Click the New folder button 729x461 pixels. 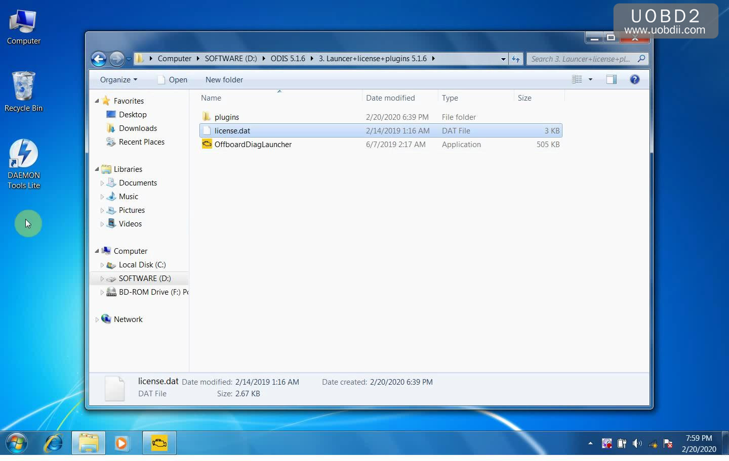224,80
